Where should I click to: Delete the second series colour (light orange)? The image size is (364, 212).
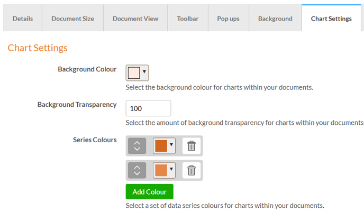point(192,170)
